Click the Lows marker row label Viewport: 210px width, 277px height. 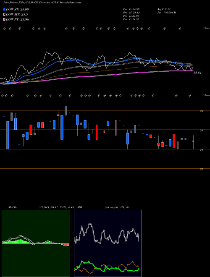[x=206, y=95]
